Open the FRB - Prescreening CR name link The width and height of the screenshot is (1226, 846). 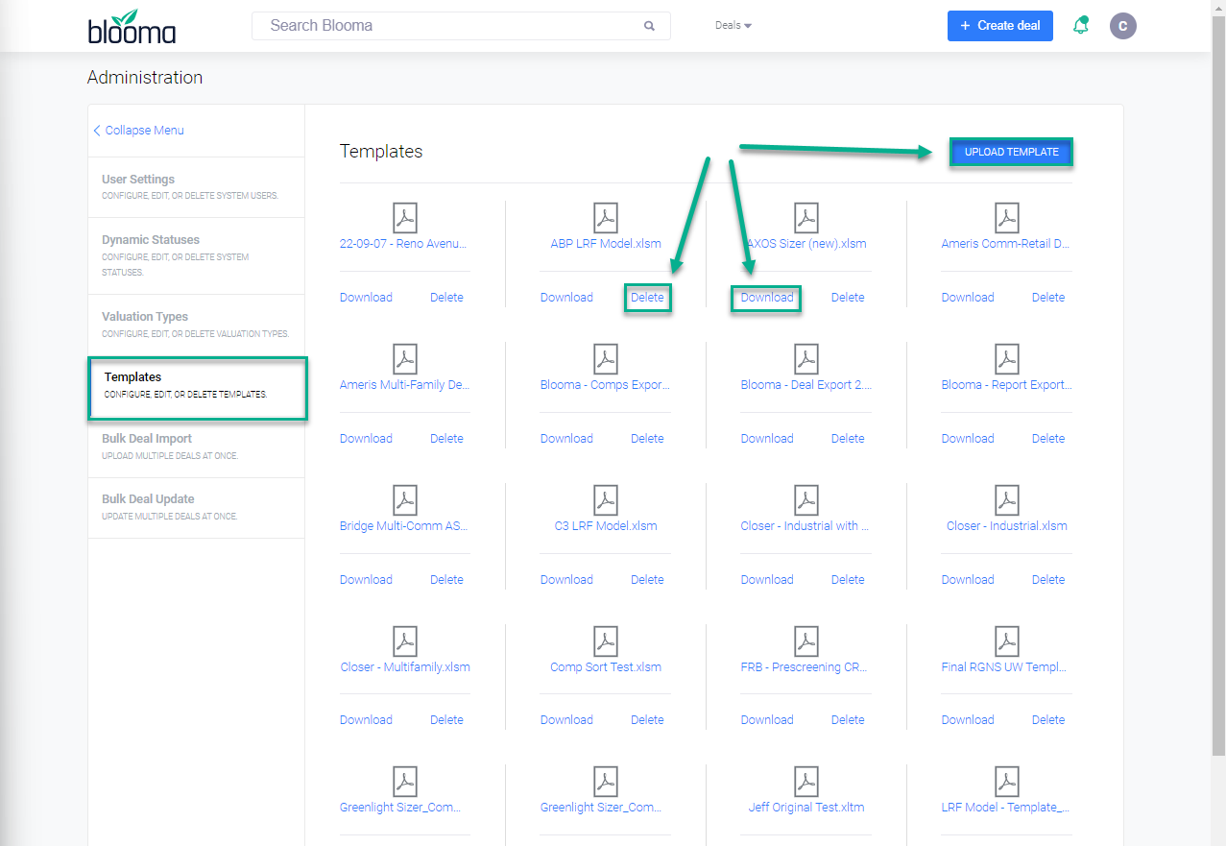pos(805,667)
